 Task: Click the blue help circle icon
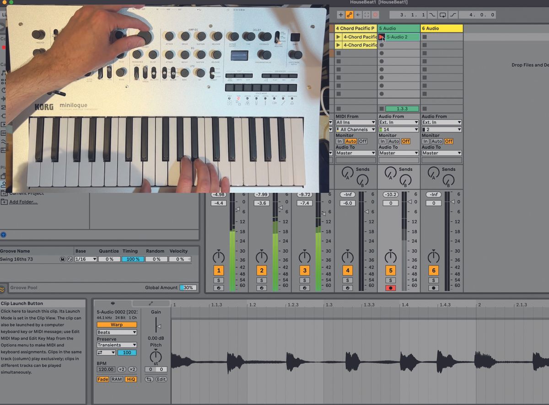point(4,234)
